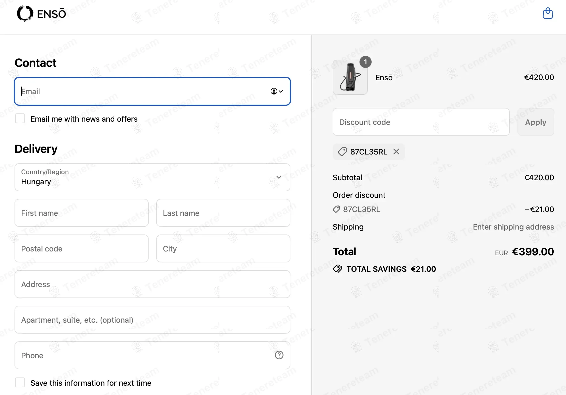This screenshot has height=395, width=566.
Task: Click the Apartment, suite, etc. field
Action: 152,320
